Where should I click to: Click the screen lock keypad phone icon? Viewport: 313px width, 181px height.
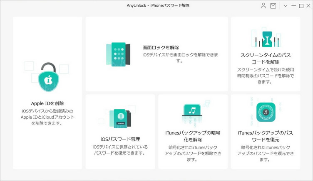click(x=118, y=54)
